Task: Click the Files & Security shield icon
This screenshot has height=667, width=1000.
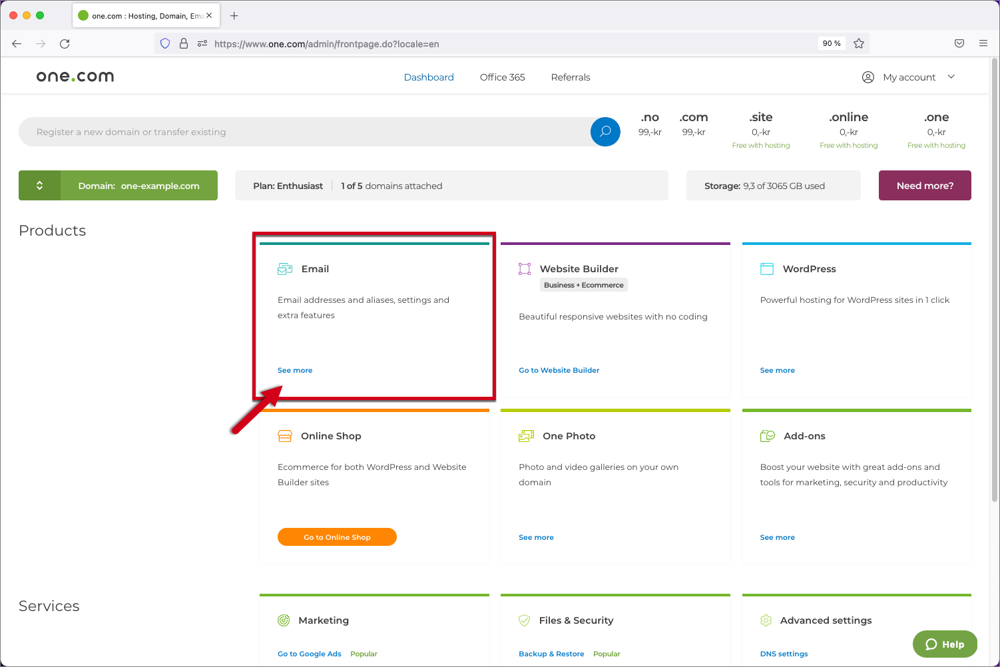Action: [524, 620]
